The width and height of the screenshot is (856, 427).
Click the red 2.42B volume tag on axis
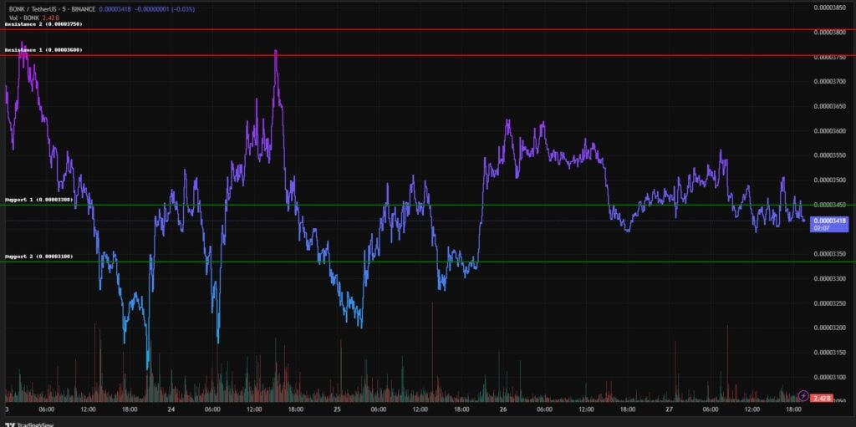coord(821,399)
